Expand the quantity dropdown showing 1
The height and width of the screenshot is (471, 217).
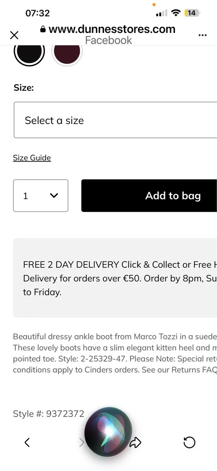(41, 195)
